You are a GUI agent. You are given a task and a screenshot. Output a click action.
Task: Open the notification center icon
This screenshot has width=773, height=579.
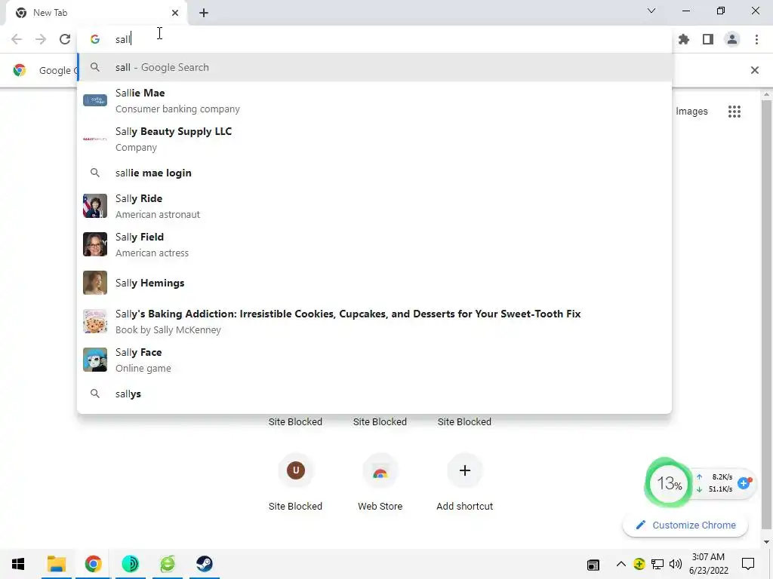pyautogui.click(x=748, y=564)
